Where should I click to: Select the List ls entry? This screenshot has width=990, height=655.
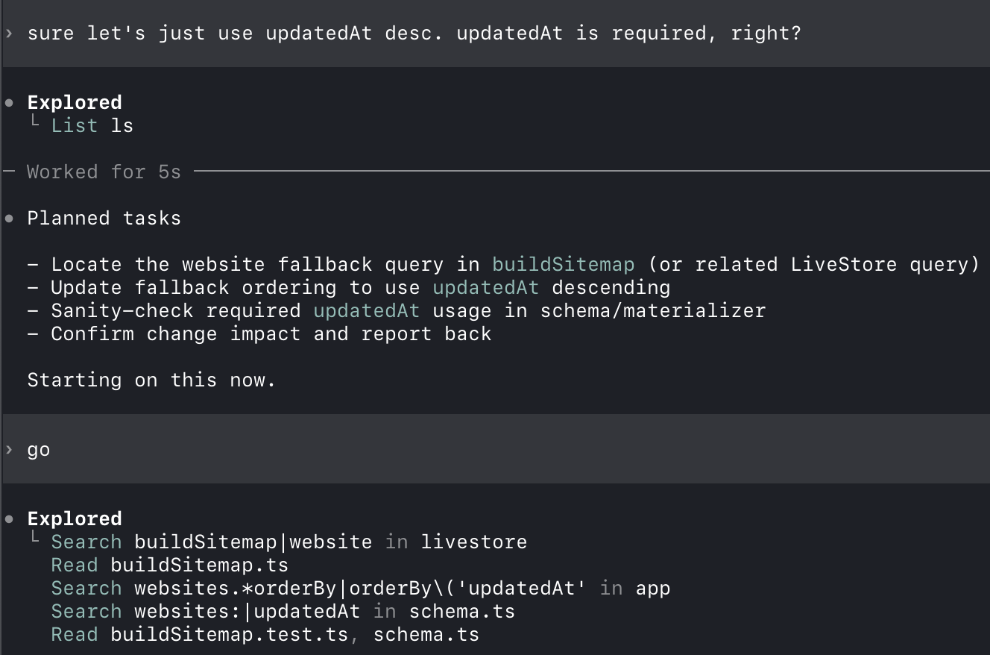[91, 125]
